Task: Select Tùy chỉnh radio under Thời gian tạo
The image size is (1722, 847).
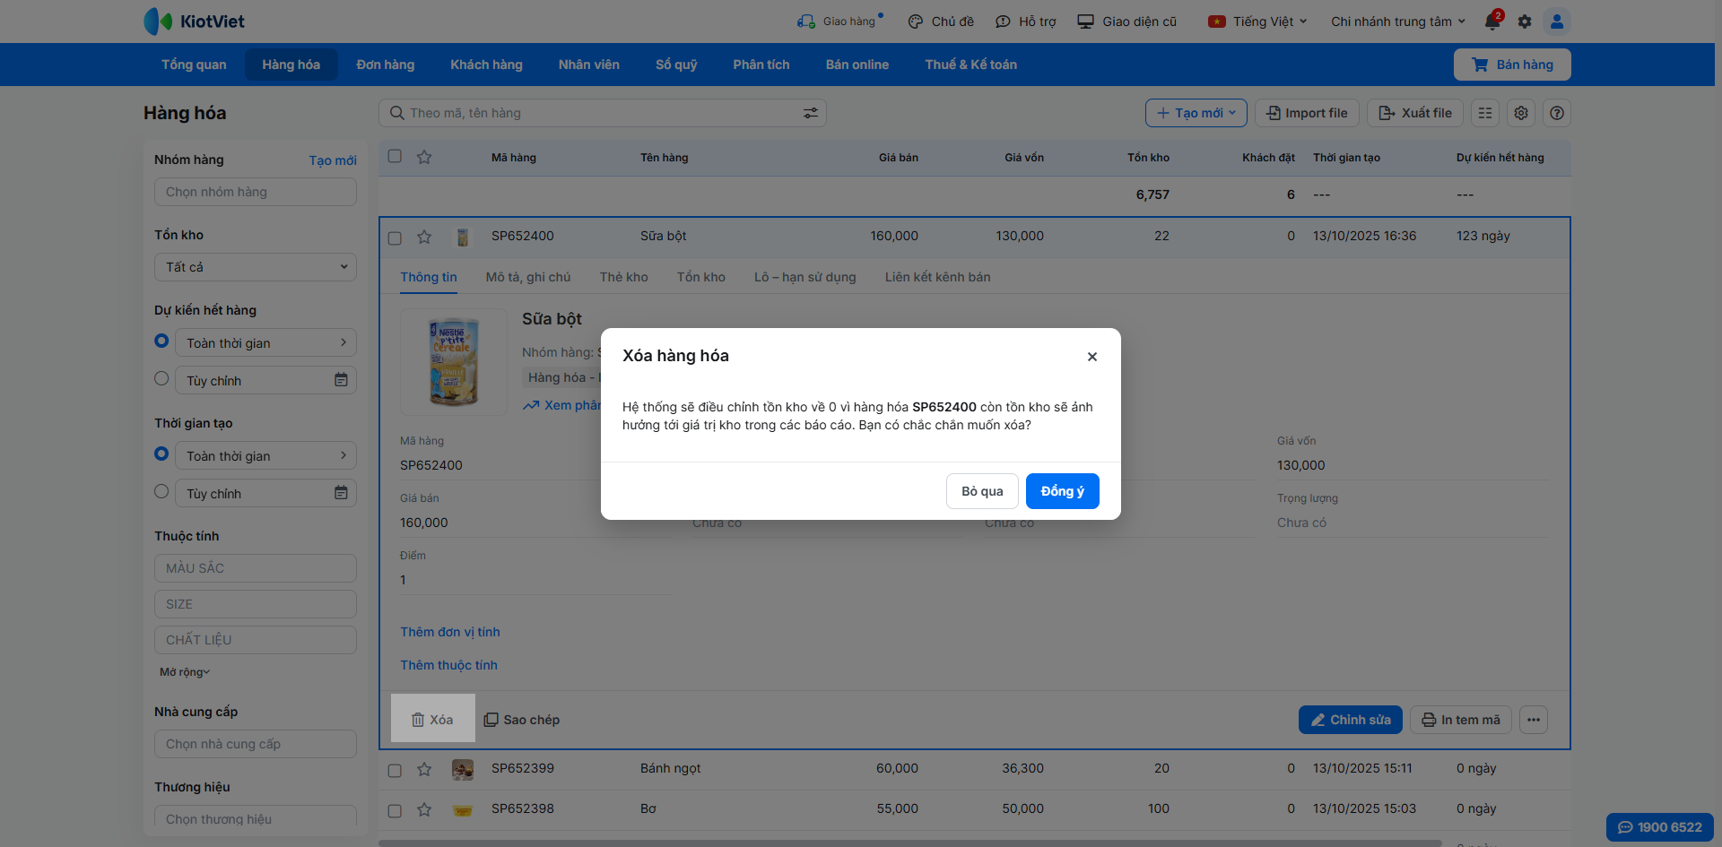Action: pos(161,491)
